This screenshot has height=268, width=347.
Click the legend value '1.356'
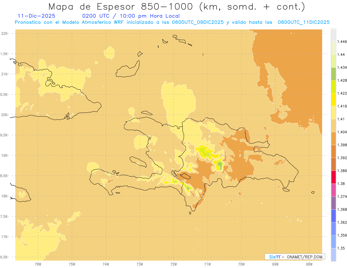[x=342, y=235]
